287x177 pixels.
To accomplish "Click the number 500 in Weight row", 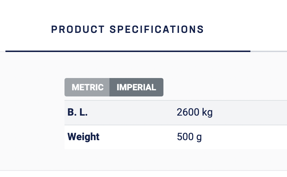I will pos(184,137).
